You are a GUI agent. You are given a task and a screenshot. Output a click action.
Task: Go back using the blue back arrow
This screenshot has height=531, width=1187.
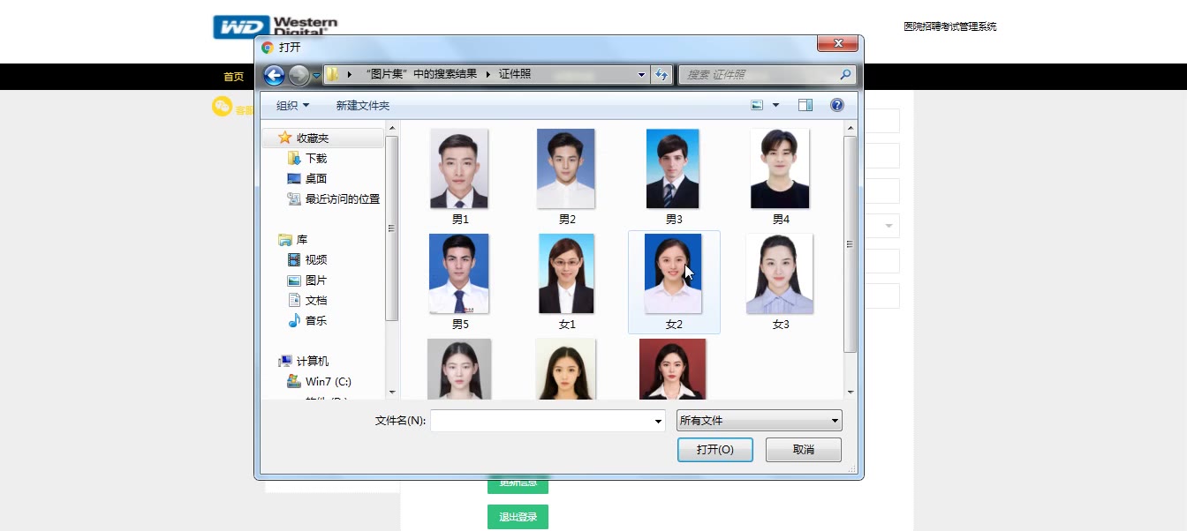(x=275, y=76)
